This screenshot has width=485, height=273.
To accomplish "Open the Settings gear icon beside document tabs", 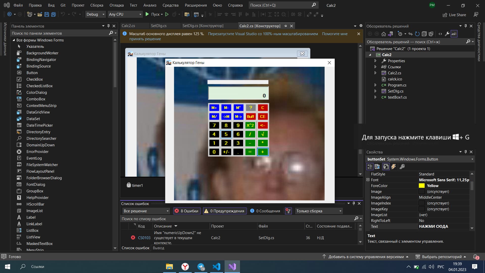I will [361, 26].
